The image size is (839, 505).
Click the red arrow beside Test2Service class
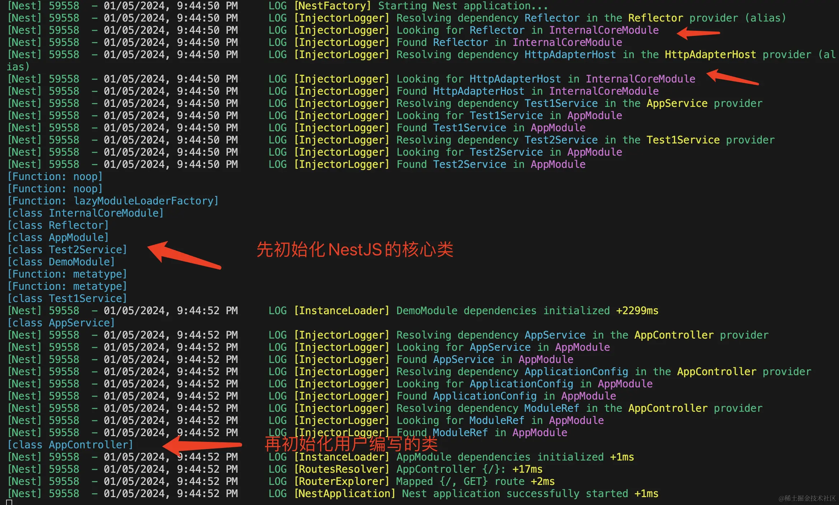point(183,255)
